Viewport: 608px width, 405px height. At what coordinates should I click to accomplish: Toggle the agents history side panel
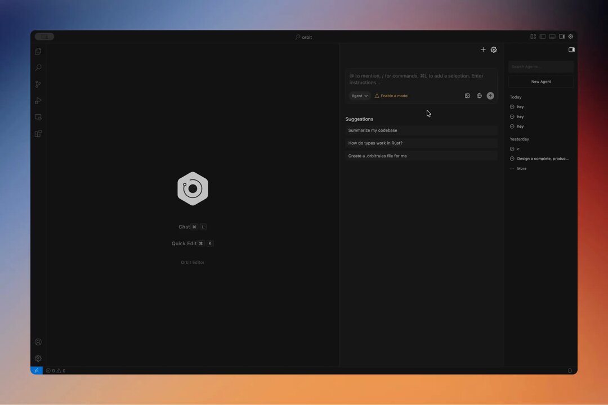tap(571, 49)
